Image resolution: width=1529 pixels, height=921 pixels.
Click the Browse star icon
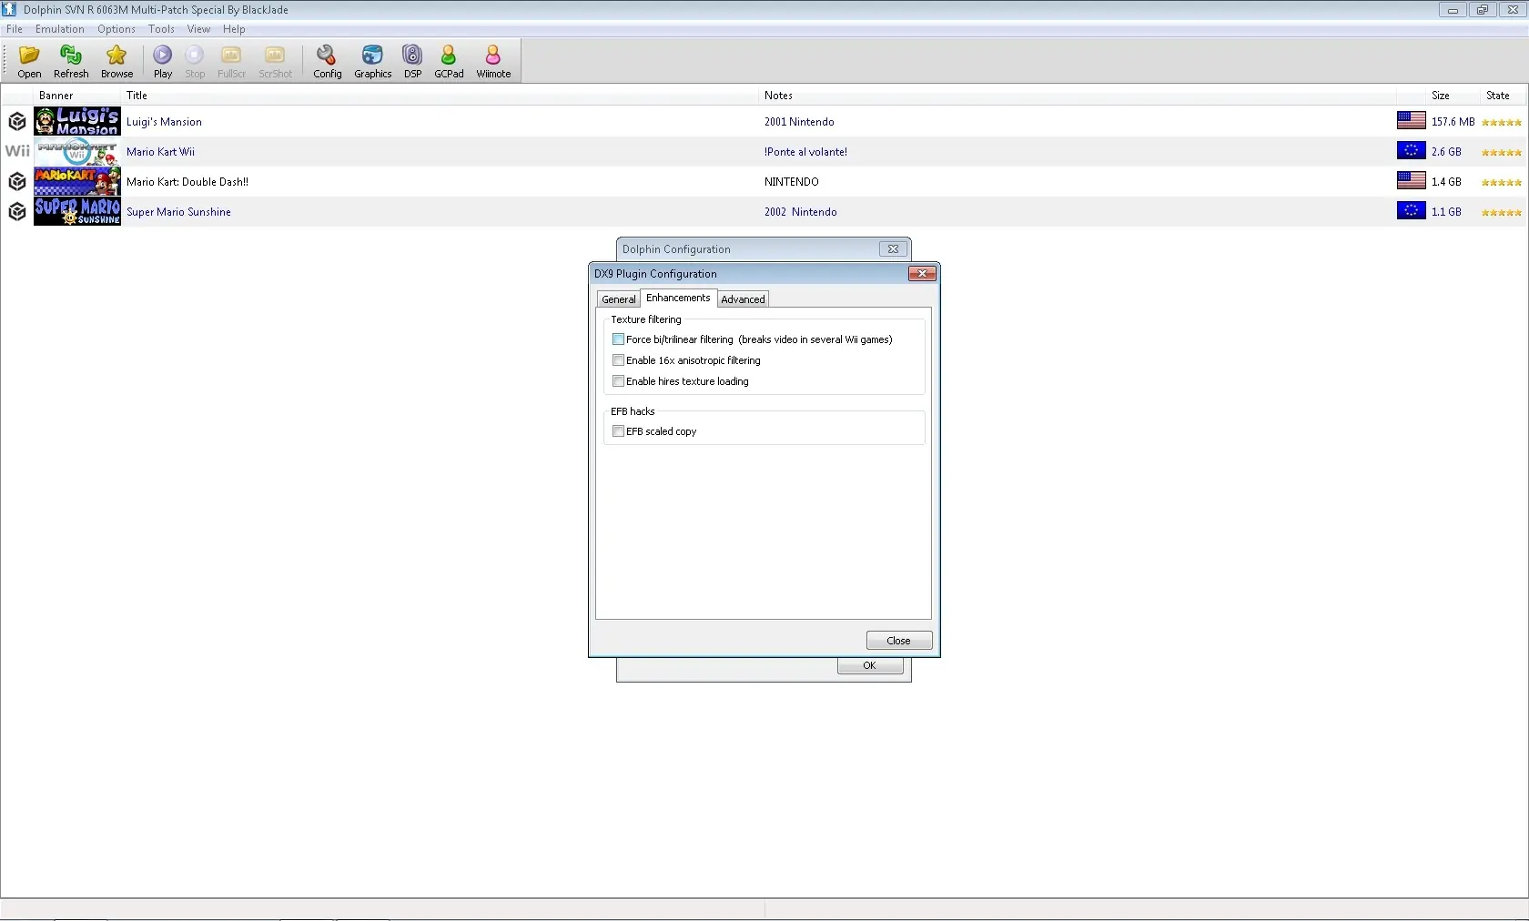click(x=116, y=61)
